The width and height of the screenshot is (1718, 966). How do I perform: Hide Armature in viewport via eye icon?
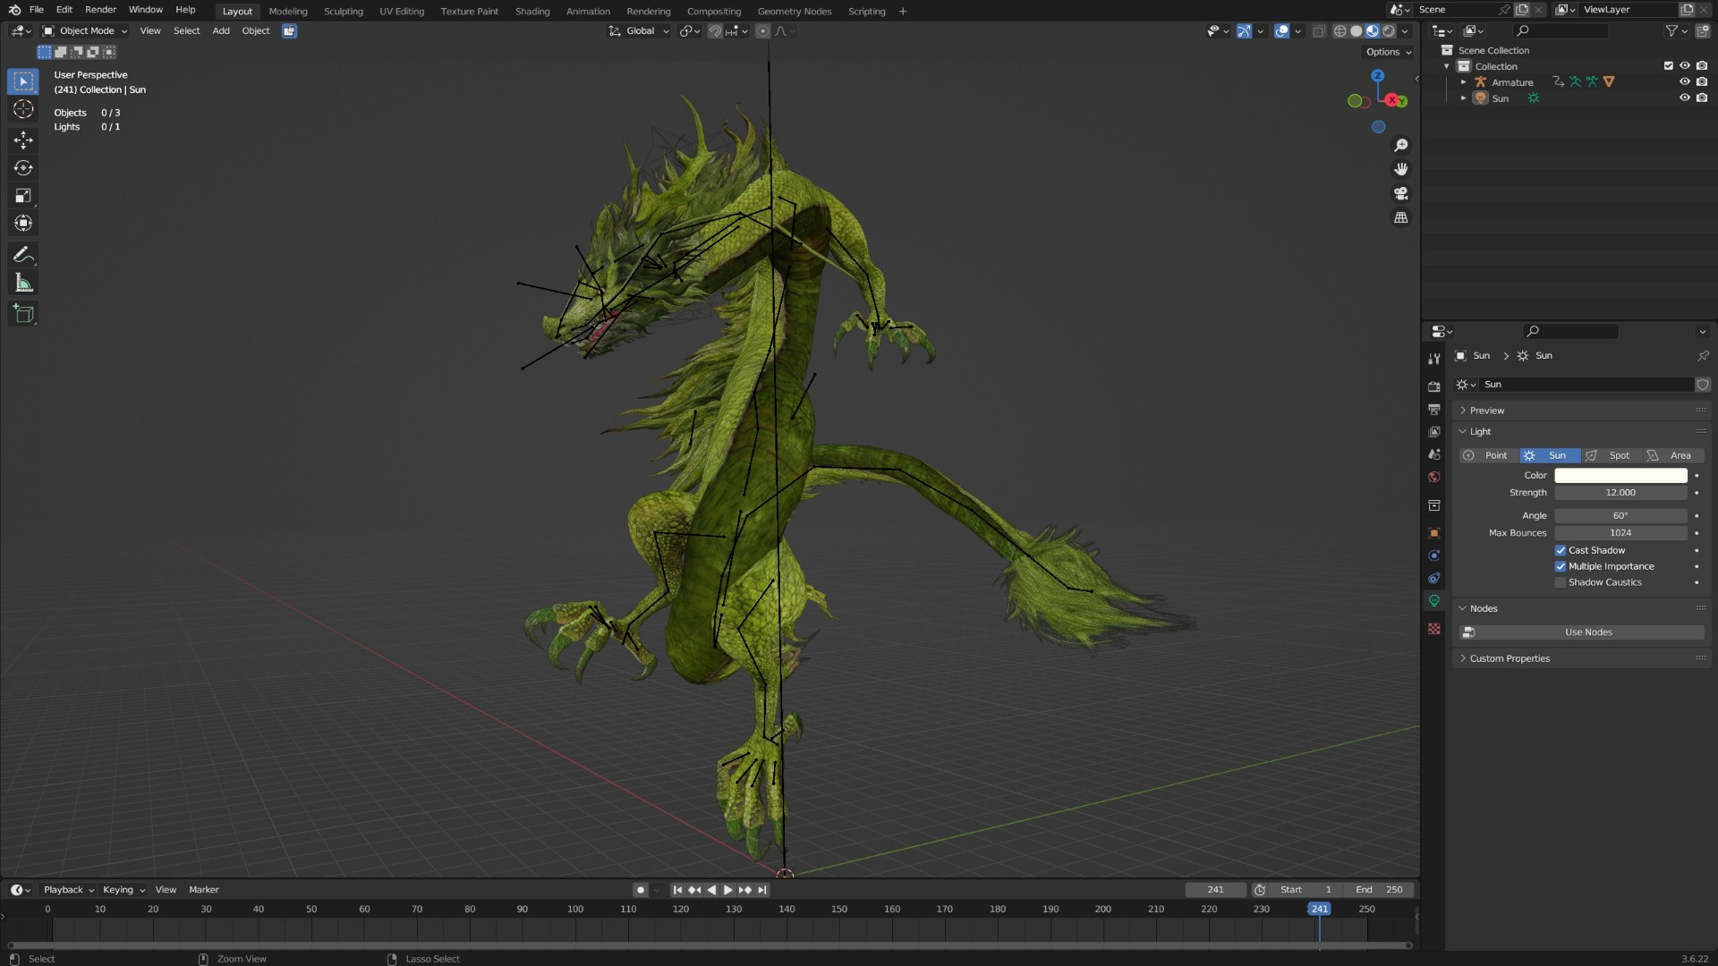point(1684,82)
